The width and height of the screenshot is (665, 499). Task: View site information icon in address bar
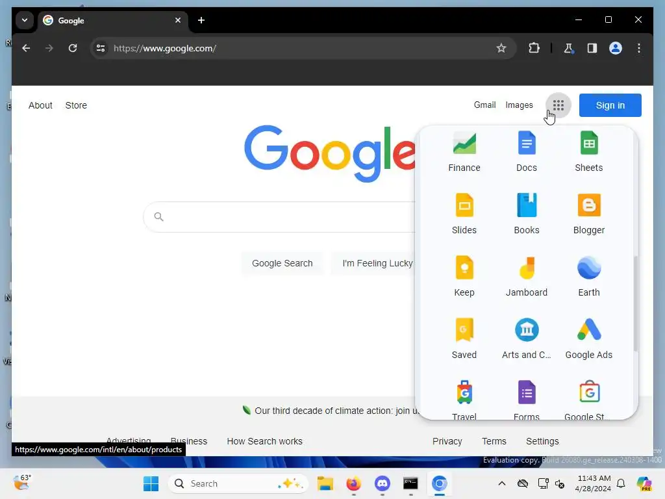click(101, 48)
